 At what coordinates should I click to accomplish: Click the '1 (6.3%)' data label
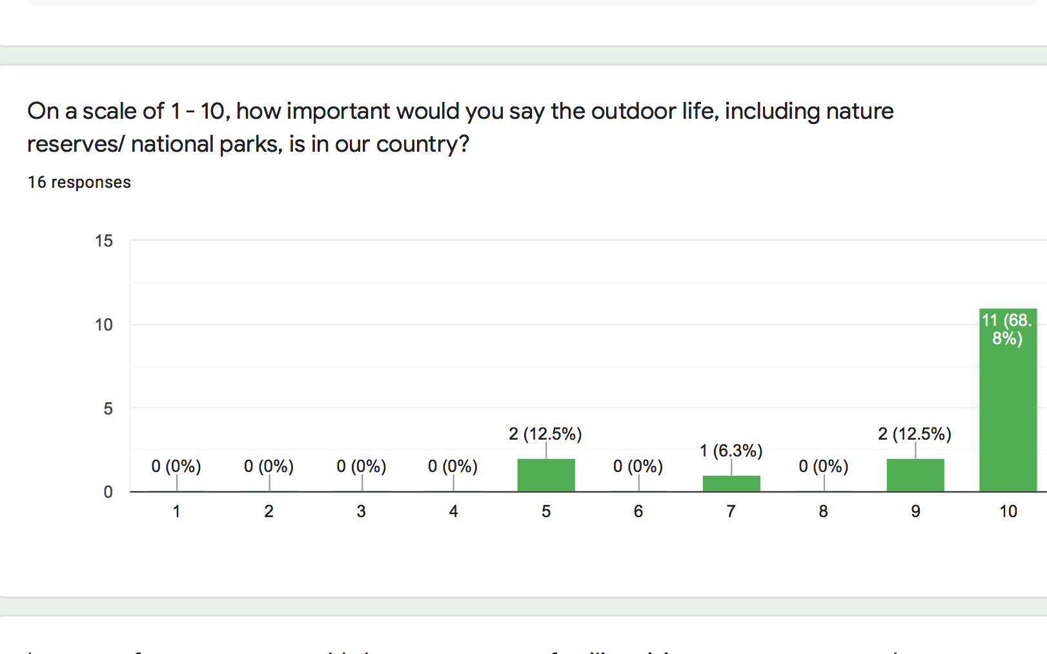point(731,451)
